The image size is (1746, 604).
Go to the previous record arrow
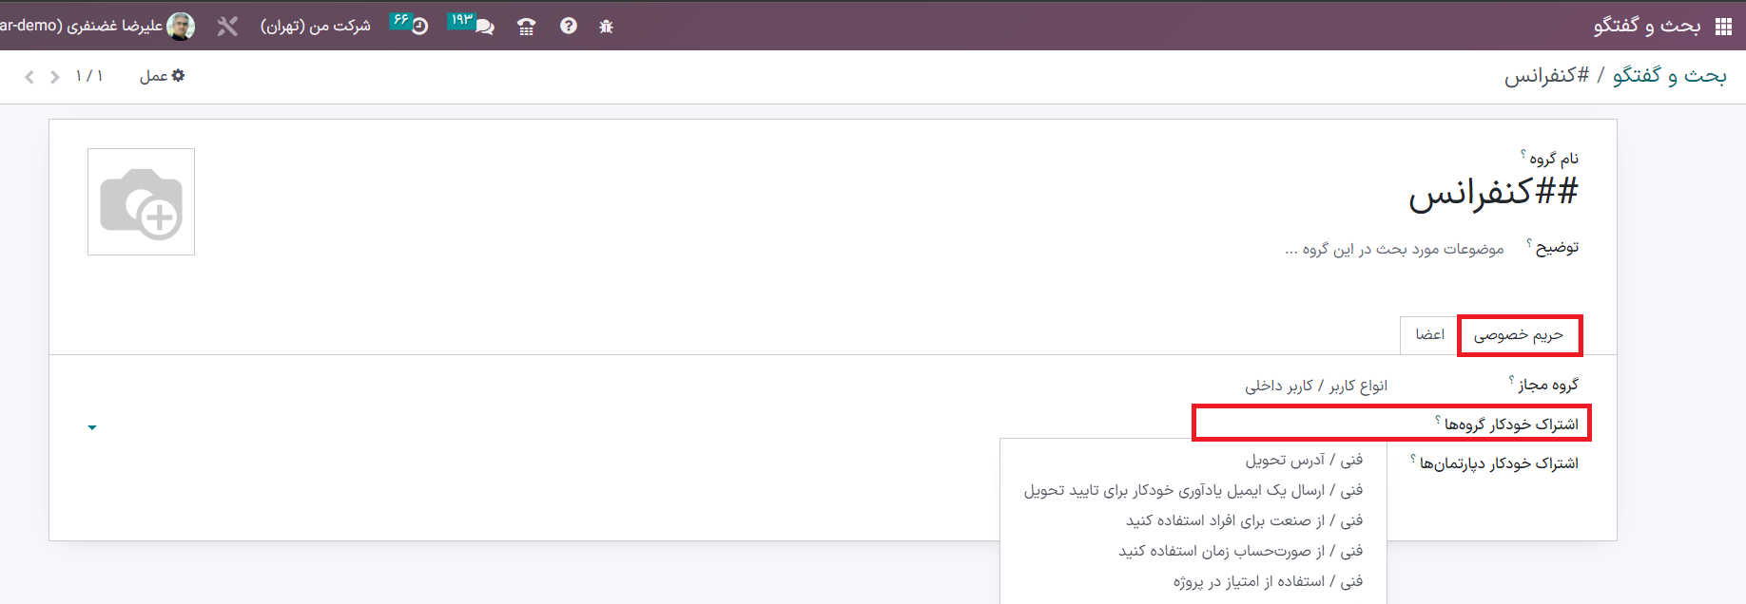[55, 77]
